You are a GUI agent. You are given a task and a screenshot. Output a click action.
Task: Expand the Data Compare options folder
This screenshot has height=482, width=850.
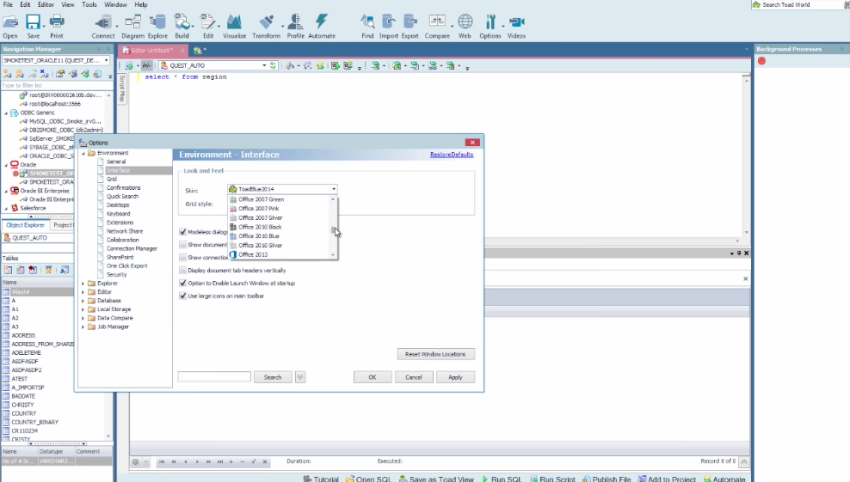click(83, 318)
